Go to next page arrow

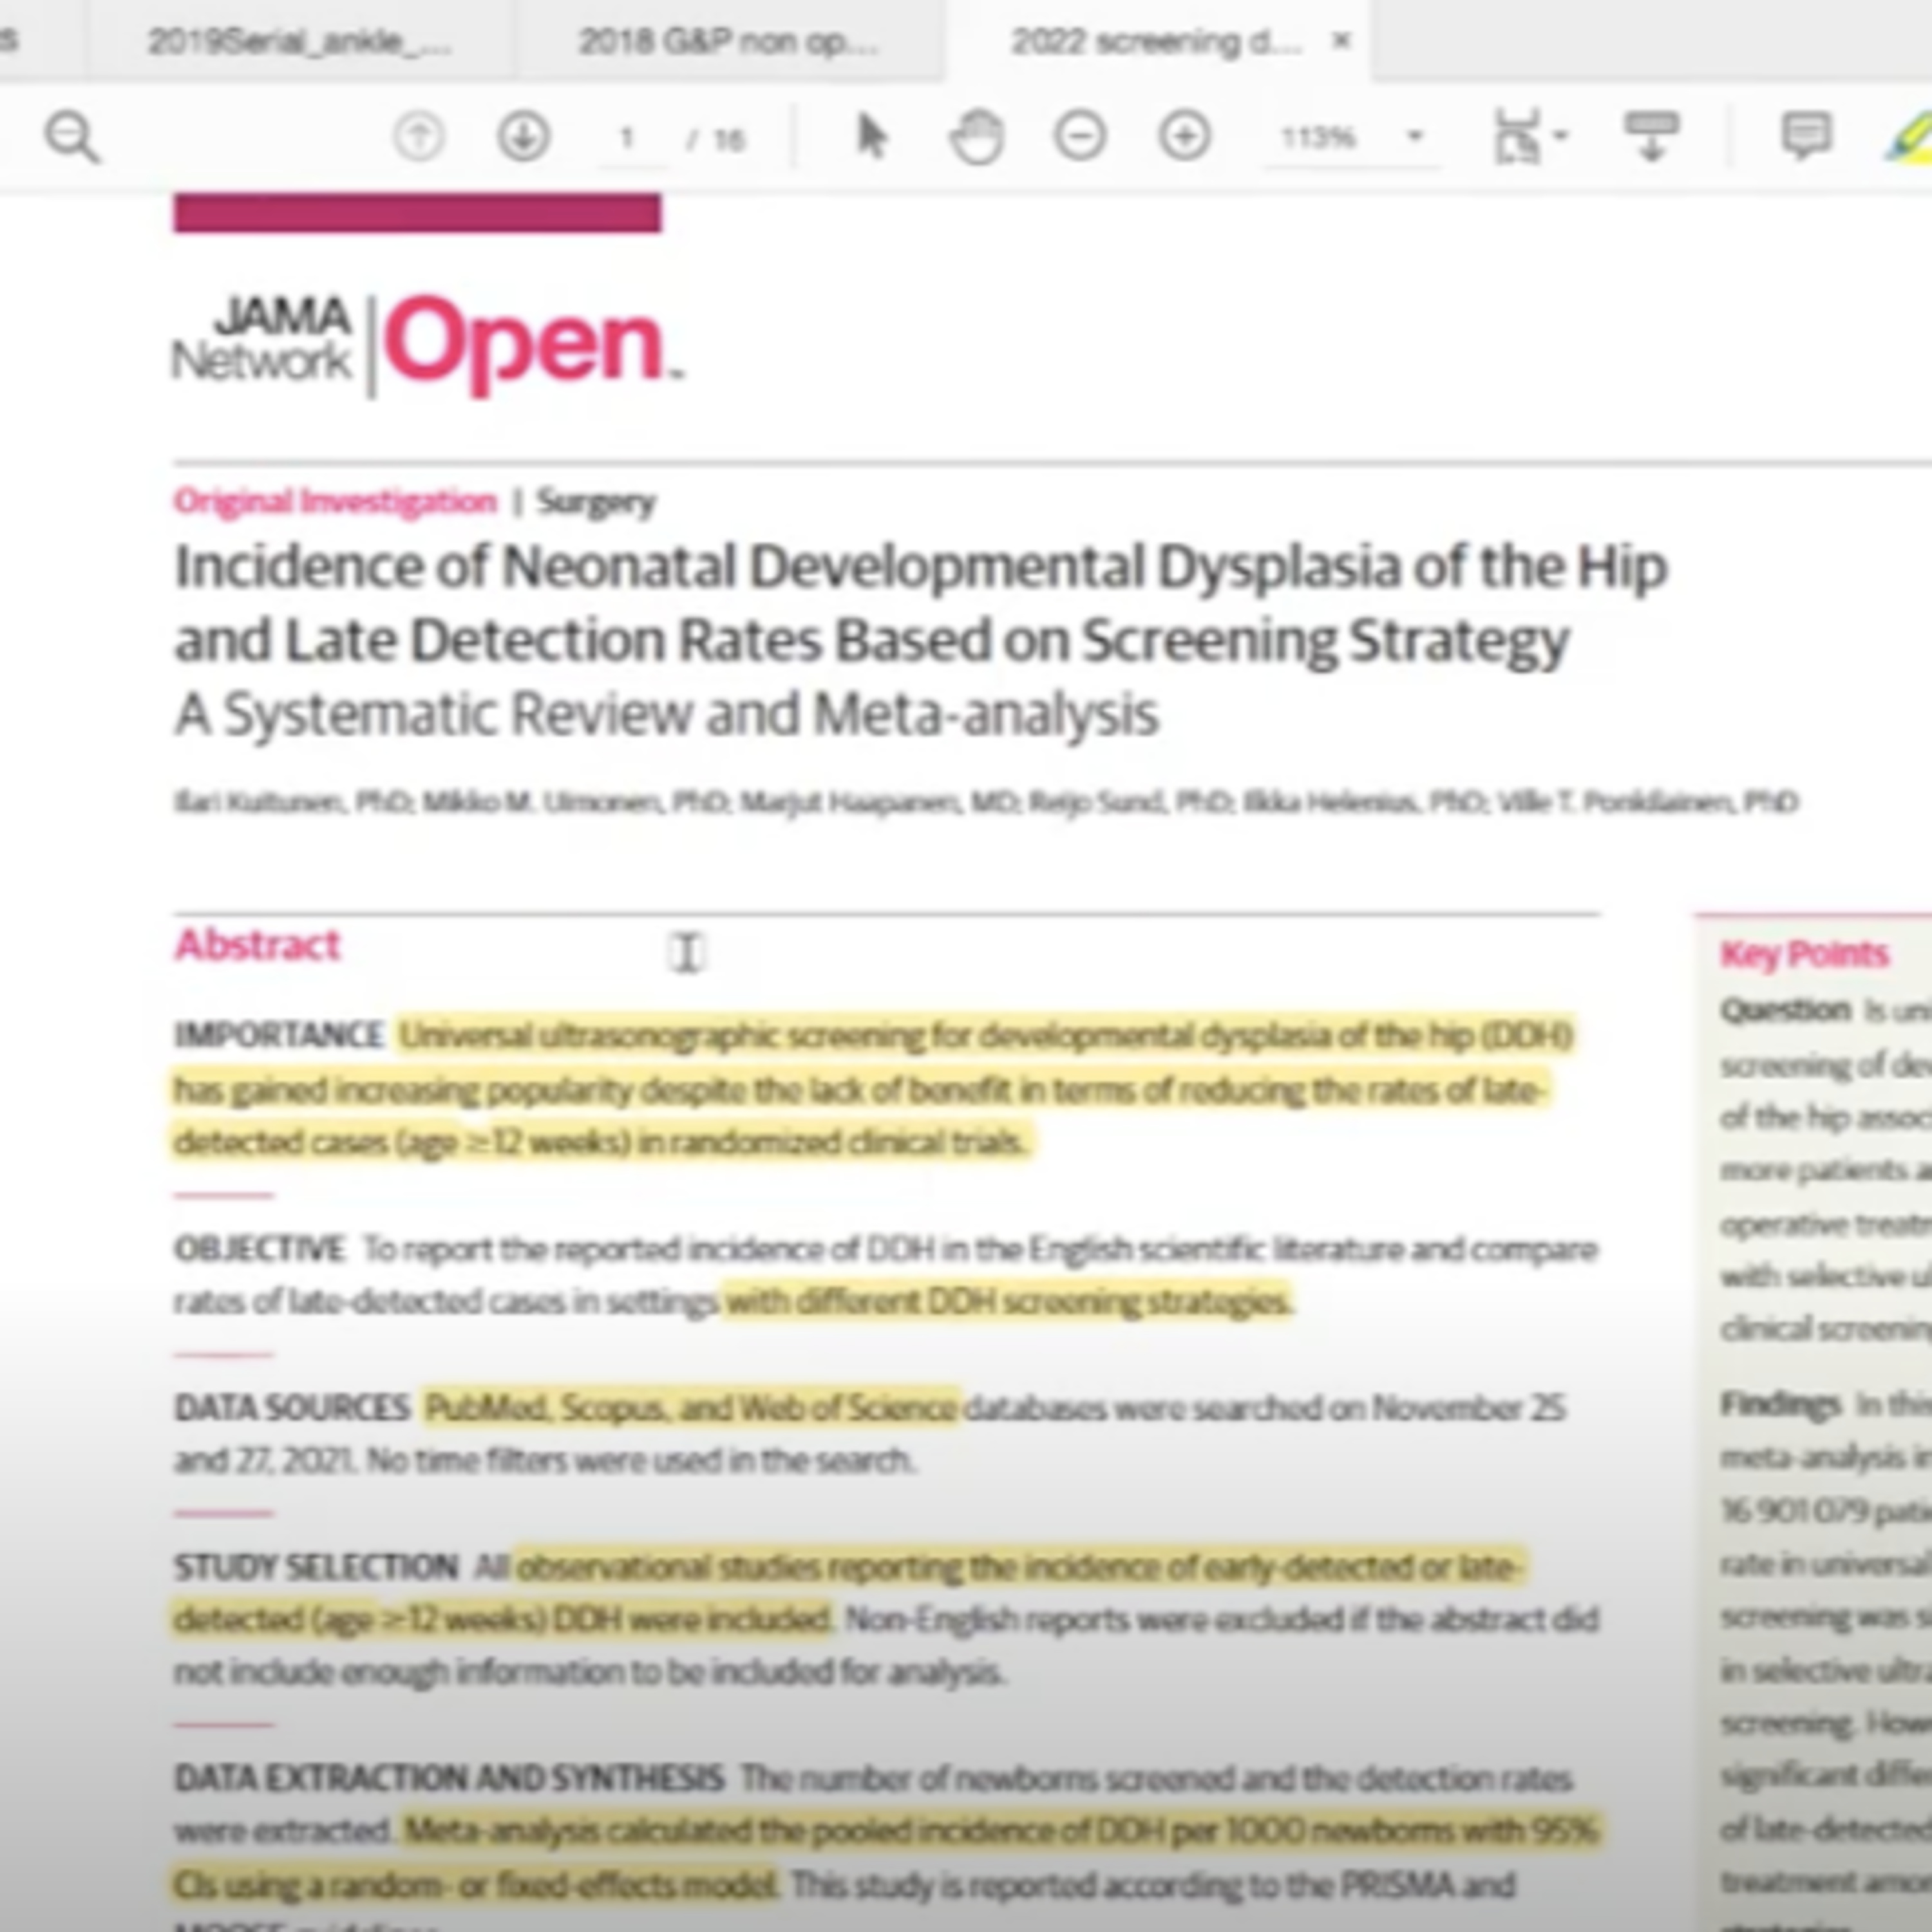(524, 136)
